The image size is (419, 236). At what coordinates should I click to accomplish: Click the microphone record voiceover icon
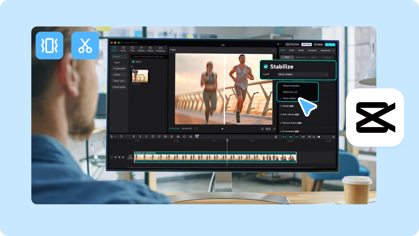(276, 137)
